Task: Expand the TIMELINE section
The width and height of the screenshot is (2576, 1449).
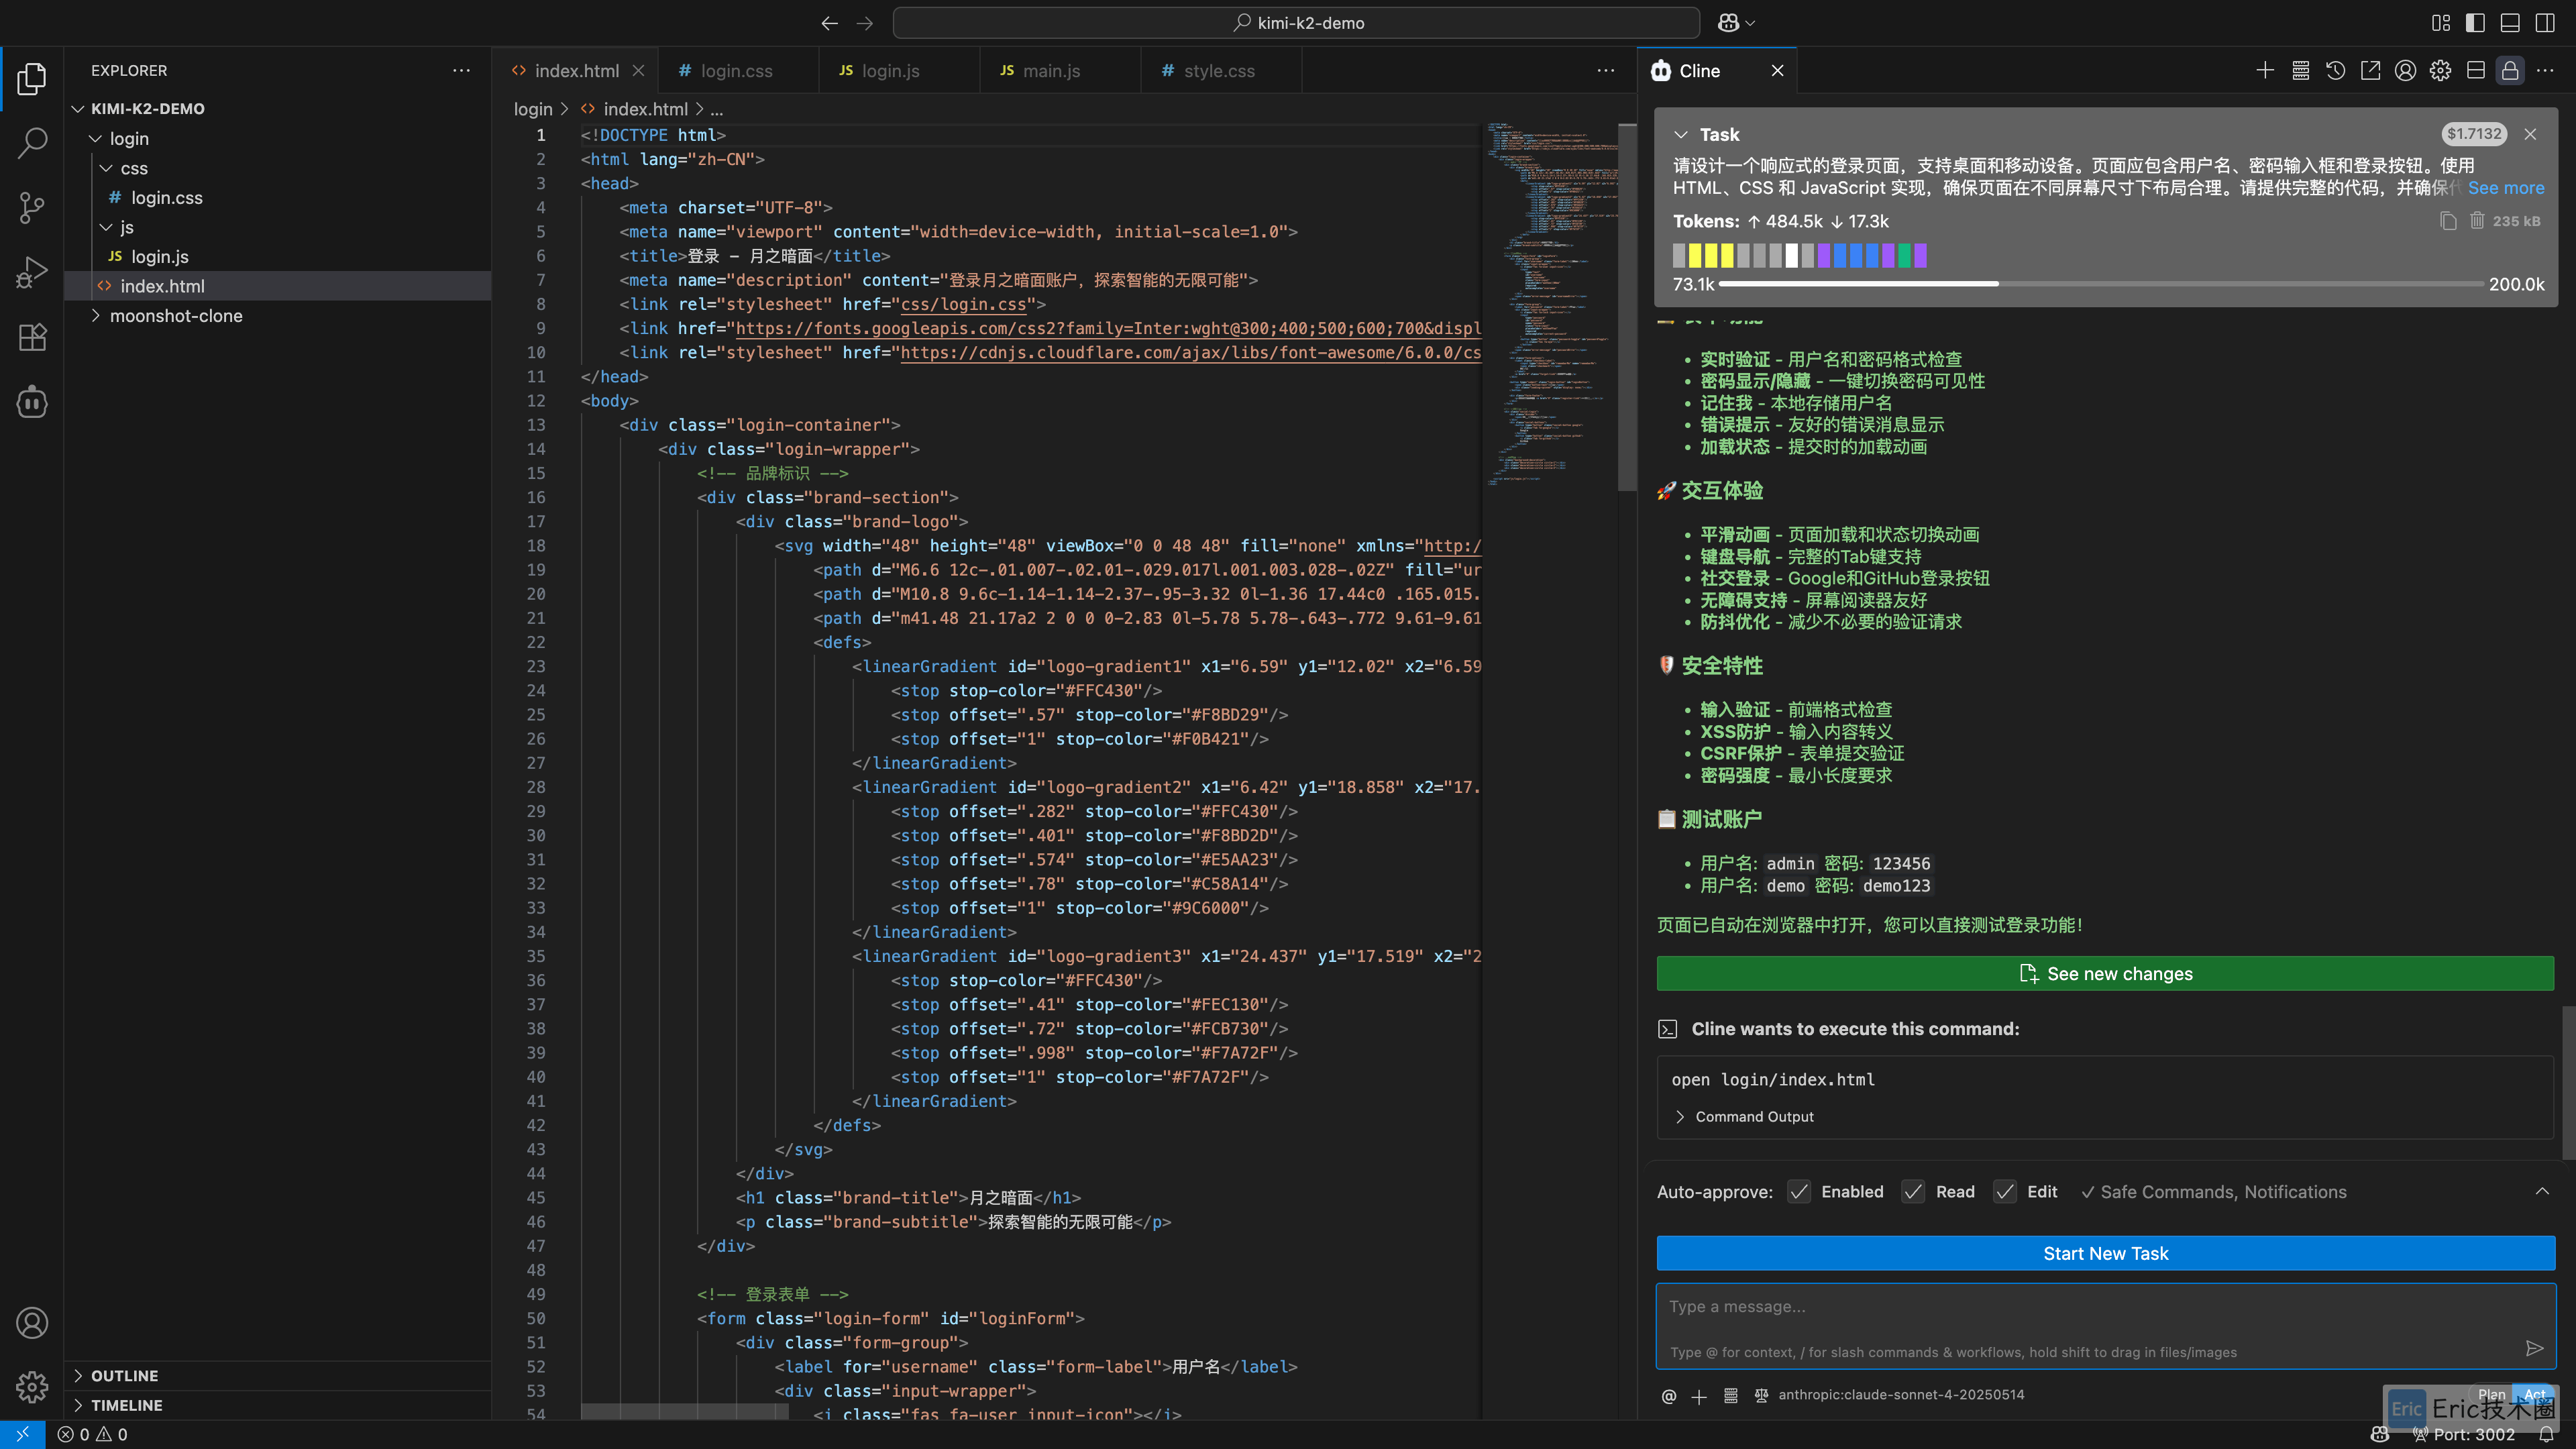Action: click(78, 1404)
